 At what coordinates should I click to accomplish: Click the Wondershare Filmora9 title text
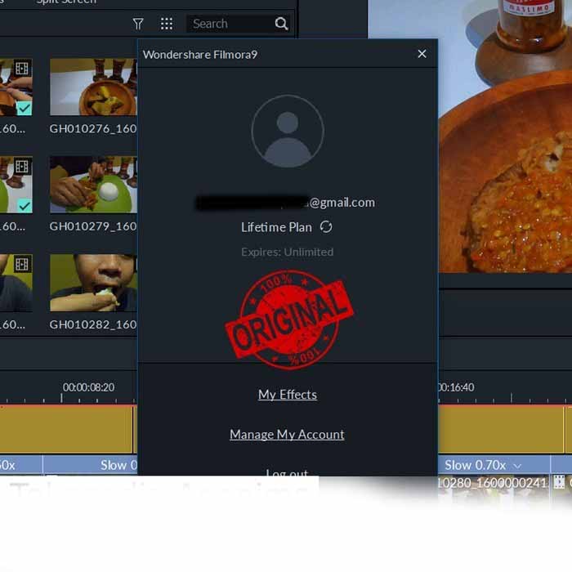[200, 55]
